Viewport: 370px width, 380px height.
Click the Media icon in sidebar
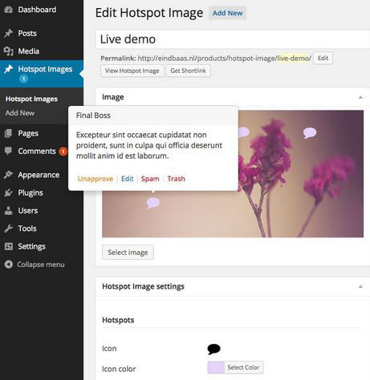8,51
